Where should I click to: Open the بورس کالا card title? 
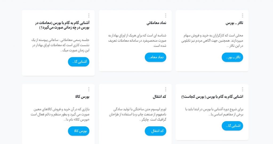pyautogui.click(x=82, y=97)
